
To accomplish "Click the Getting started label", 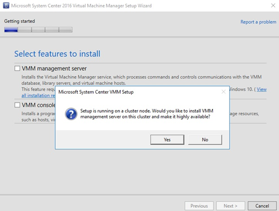I will click(19, 21).
